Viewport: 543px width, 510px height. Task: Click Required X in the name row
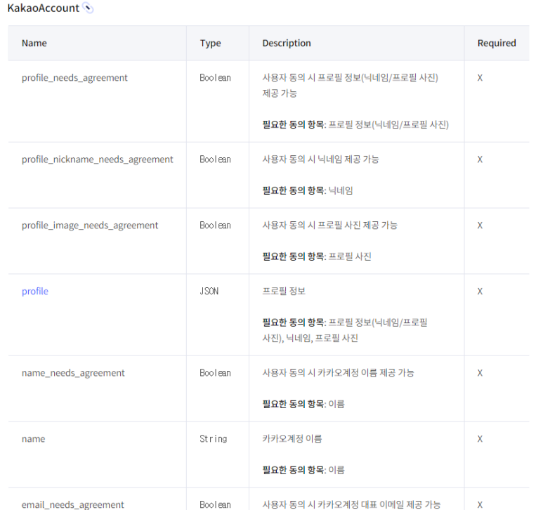tap(480, 439)
